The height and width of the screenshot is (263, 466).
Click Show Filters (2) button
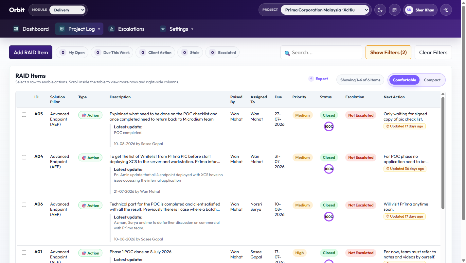[x=388, y=52]
